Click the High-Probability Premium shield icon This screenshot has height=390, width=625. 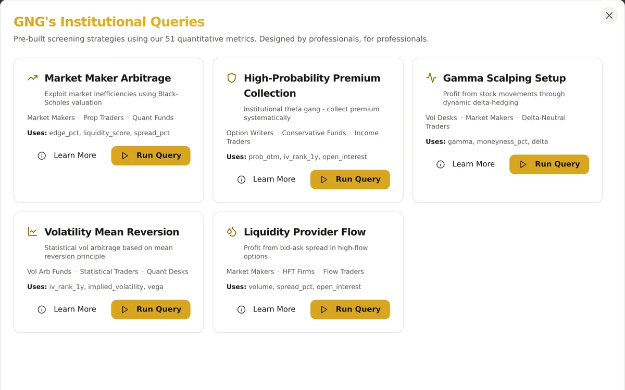[232, 78]
